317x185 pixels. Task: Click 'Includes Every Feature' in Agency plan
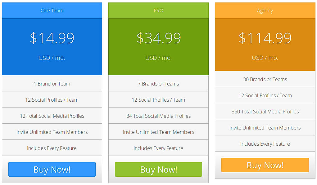click(x=265, y=144)
